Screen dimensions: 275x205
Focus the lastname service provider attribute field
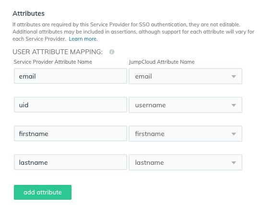[x=71, y=162]
